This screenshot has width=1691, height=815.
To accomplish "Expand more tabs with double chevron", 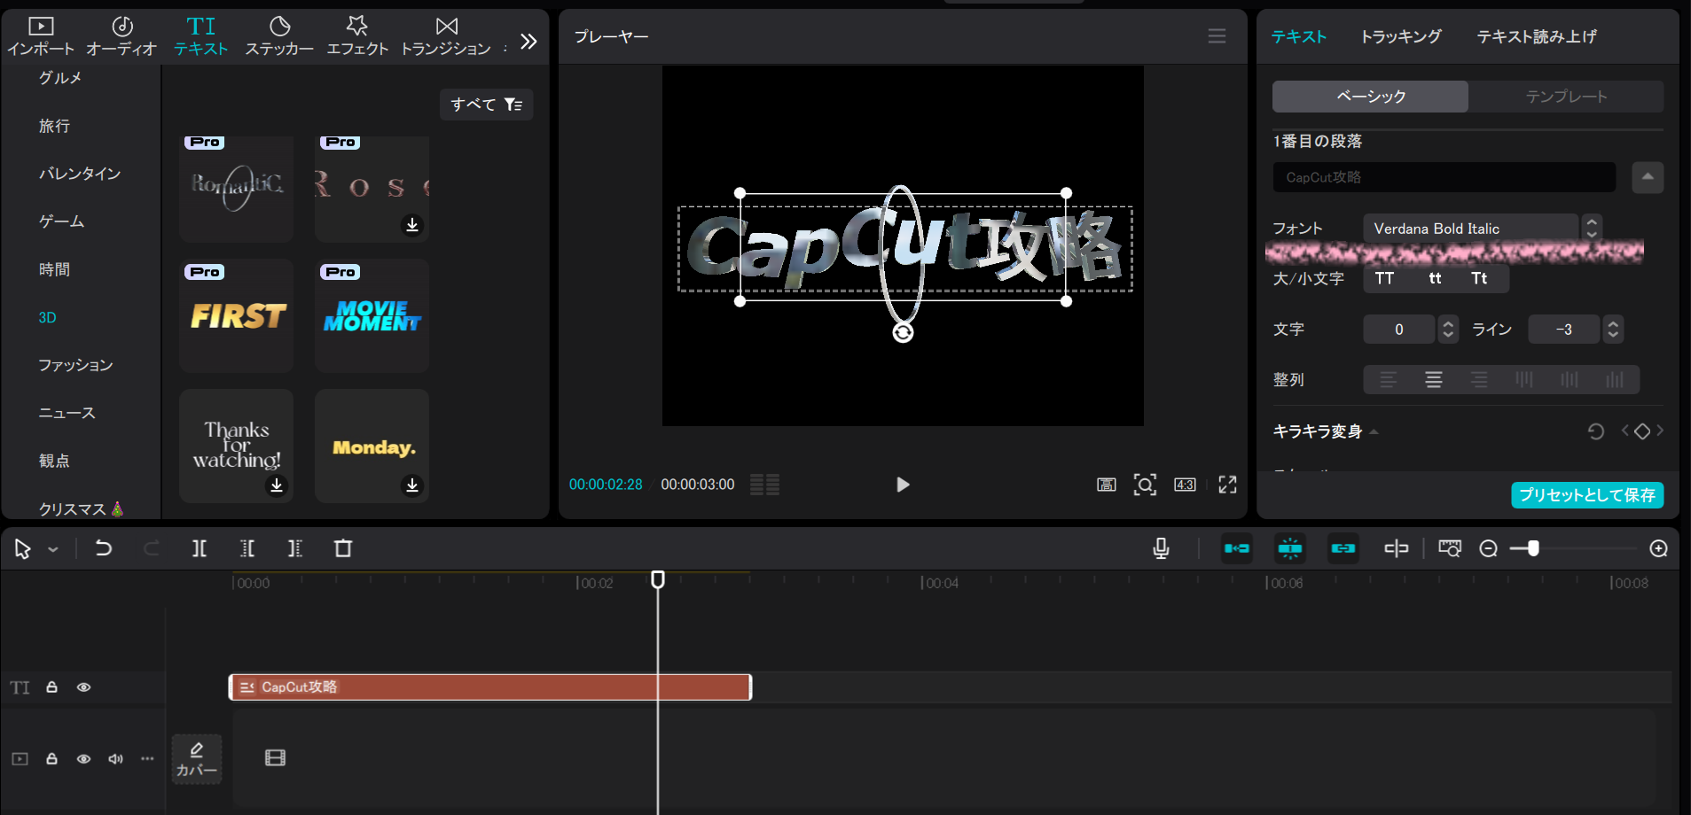I will pyautogui.click(x=528, y=41).
